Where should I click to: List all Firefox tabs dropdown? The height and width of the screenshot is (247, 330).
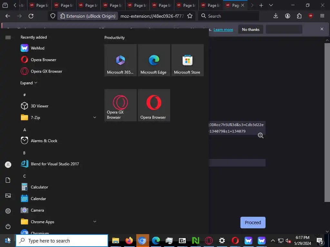click(271, 5)
